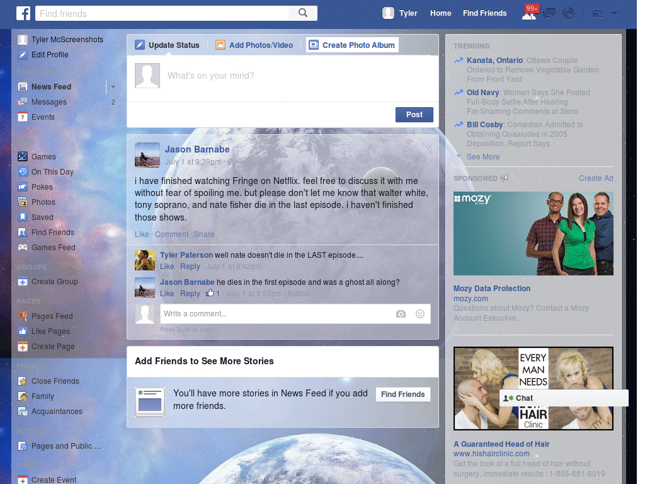Open the Mozy ad image
This screenshot has width=645, height=484.
tap(533, 233)
